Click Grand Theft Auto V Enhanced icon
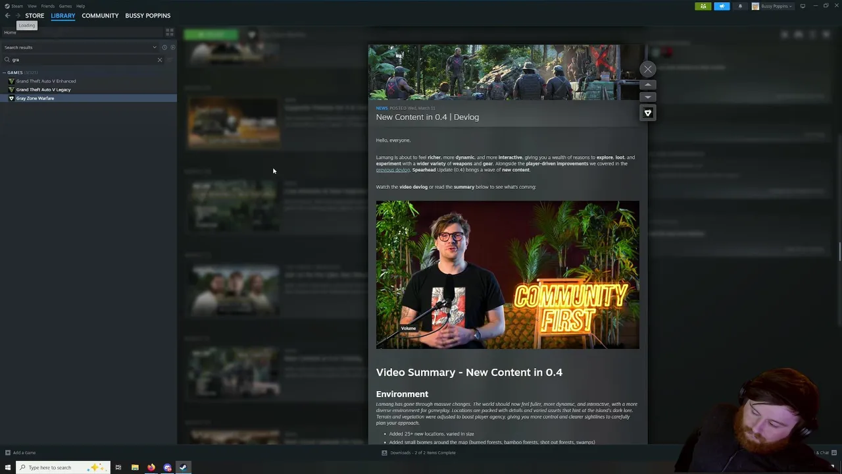This screenshot has width=842, height=474. (x=11, y=81)
